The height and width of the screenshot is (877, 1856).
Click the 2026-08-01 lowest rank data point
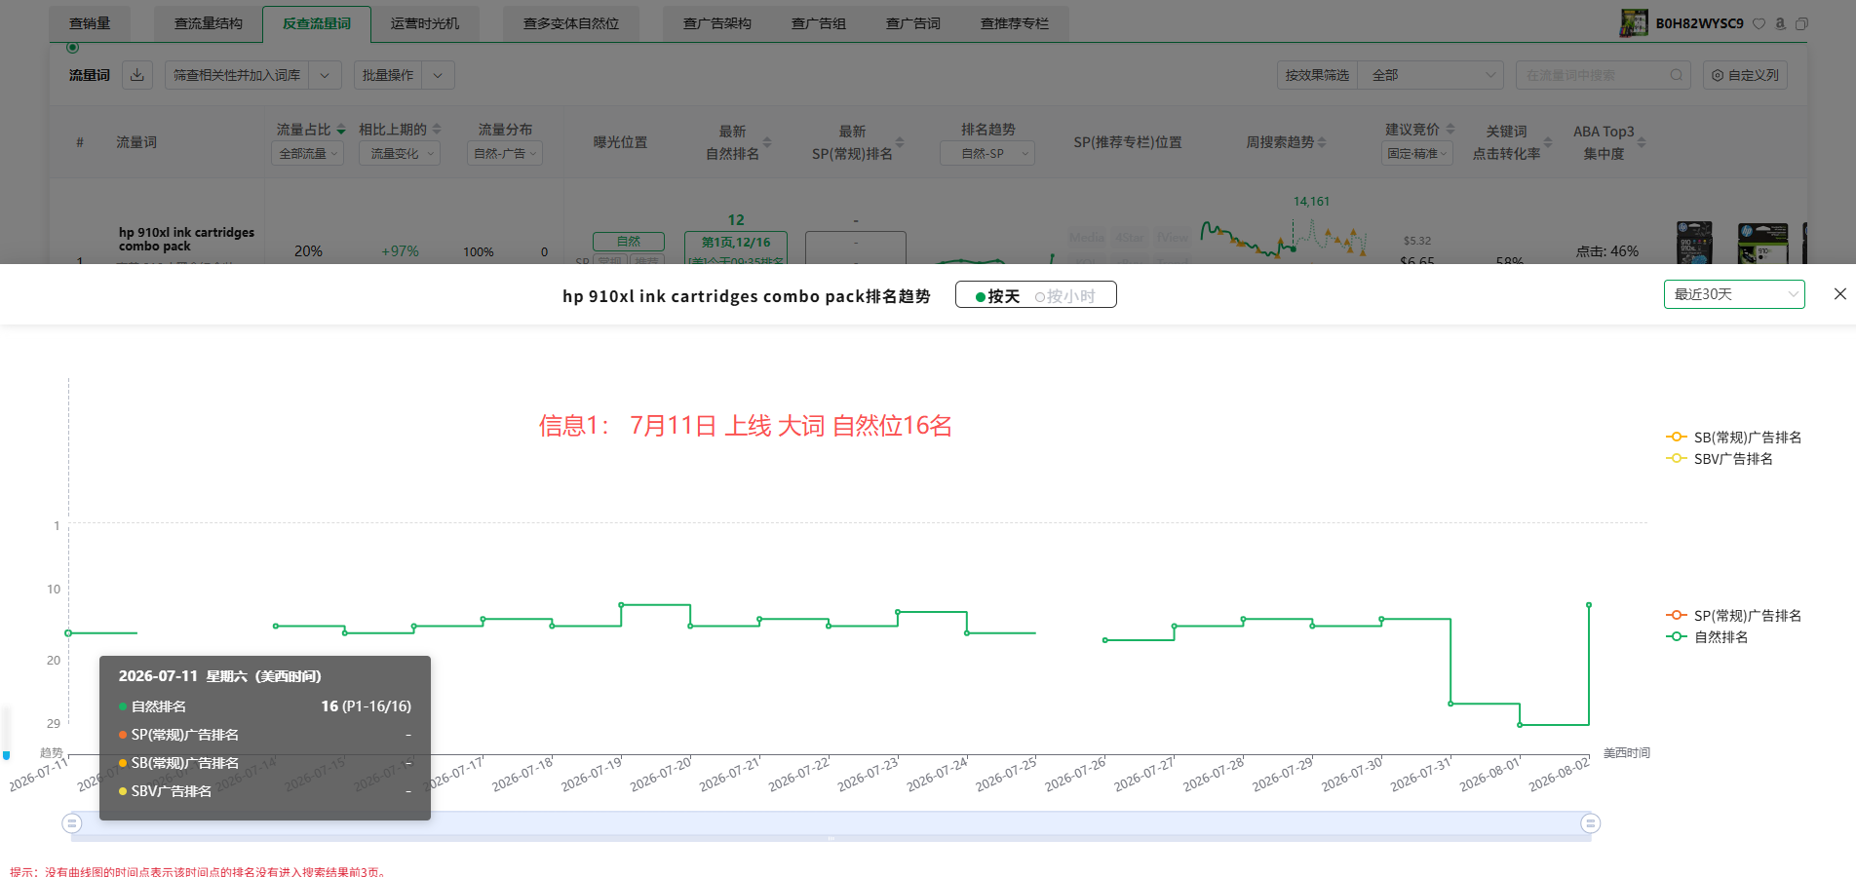[x=1520, y=725]
